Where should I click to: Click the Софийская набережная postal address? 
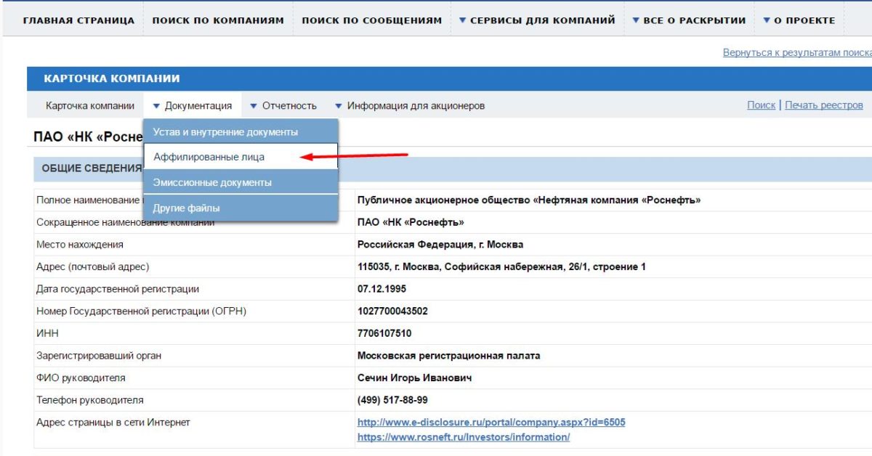(501, 267)
